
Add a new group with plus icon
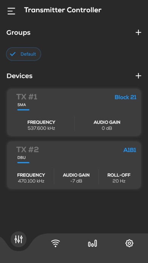coord(138,32)
